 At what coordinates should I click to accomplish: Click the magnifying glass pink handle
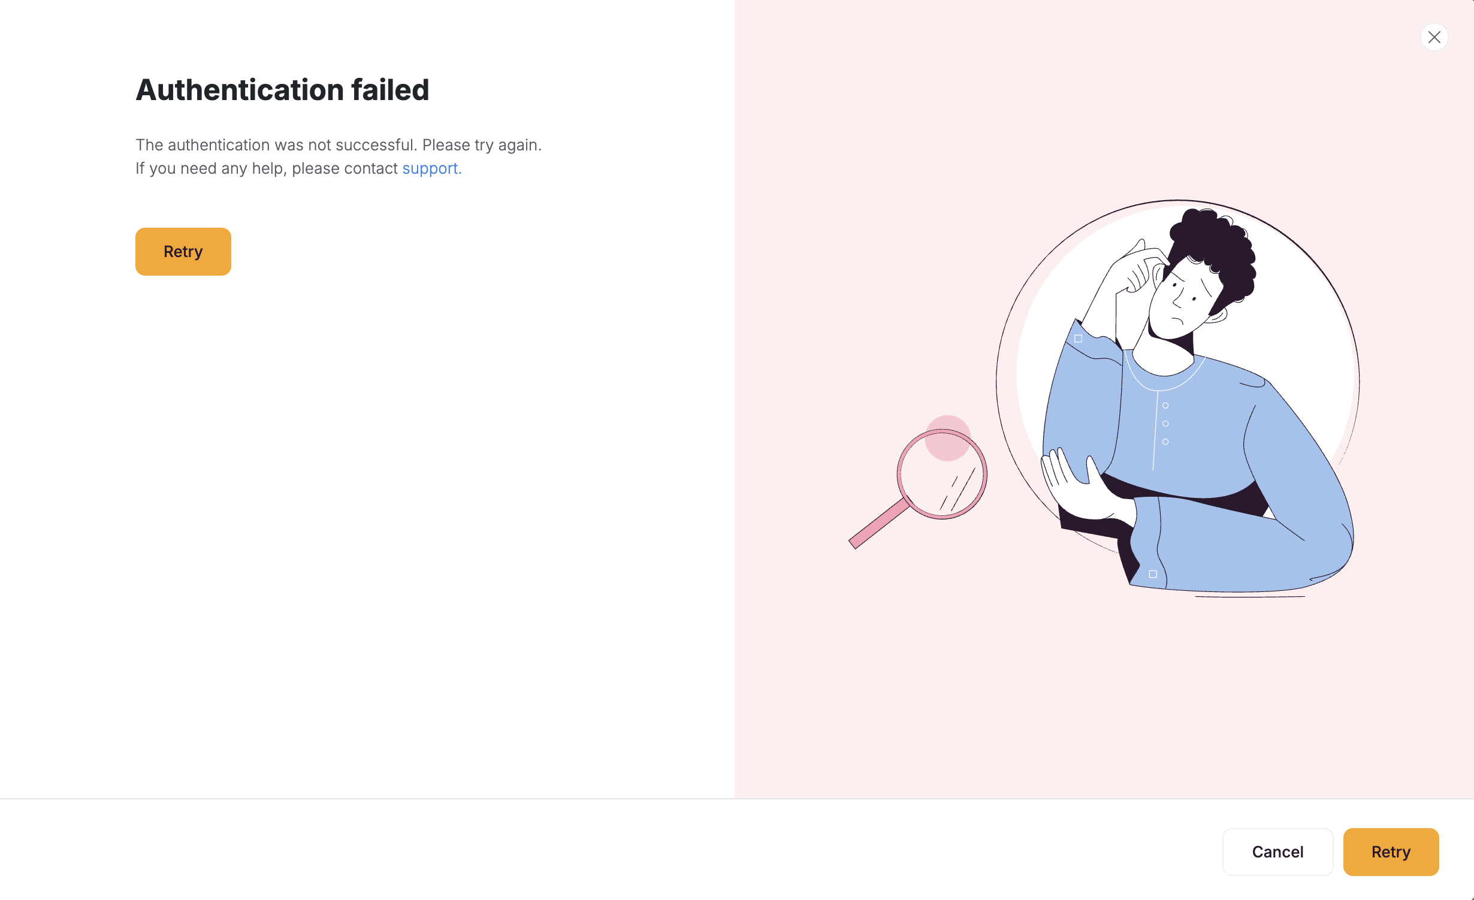coord(878,524)
